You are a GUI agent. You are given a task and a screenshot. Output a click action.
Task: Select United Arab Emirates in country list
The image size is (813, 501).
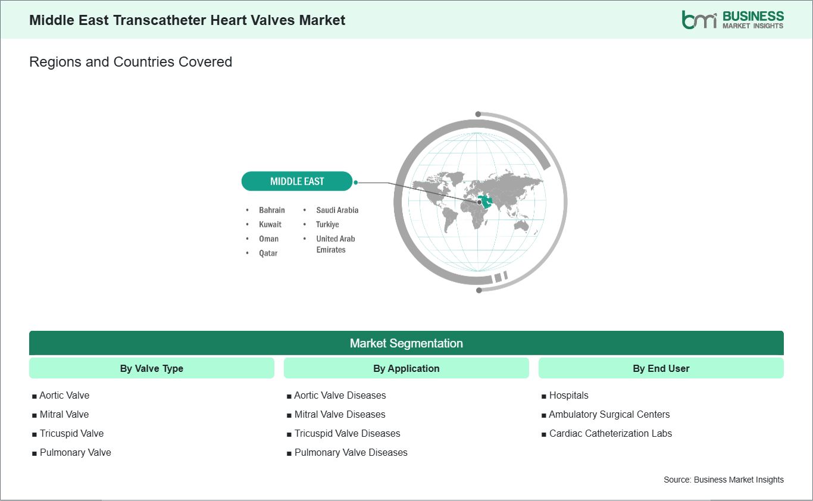335,244
